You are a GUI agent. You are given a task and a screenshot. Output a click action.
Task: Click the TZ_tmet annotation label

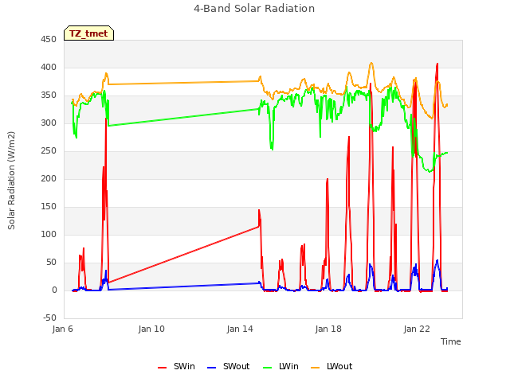tap(88, 33)
